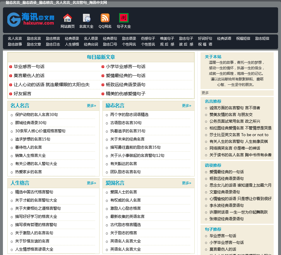The height and width of the screenshot is (255, 281).
Task: Click the 爱国名言 section title
Action: (115, 183)
